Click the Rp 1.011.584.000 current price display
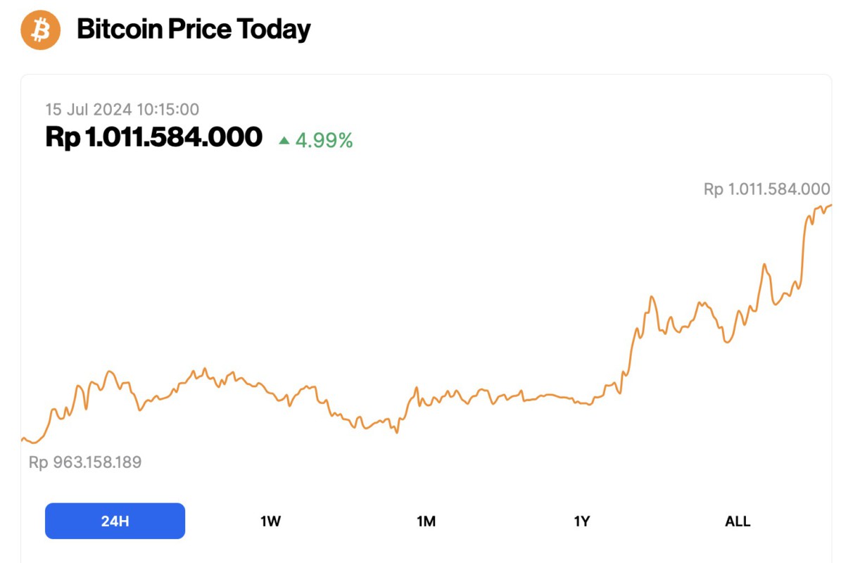The width and height of the screenshot is (841, 563). point(153,138)
